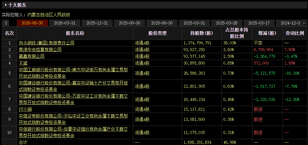Select total shares 1,698,291,834
308x145 pixels.
point(197,142)
